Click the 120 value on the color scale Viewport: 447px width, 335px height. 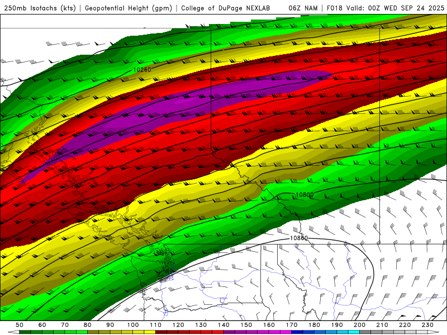coord(178,325)
